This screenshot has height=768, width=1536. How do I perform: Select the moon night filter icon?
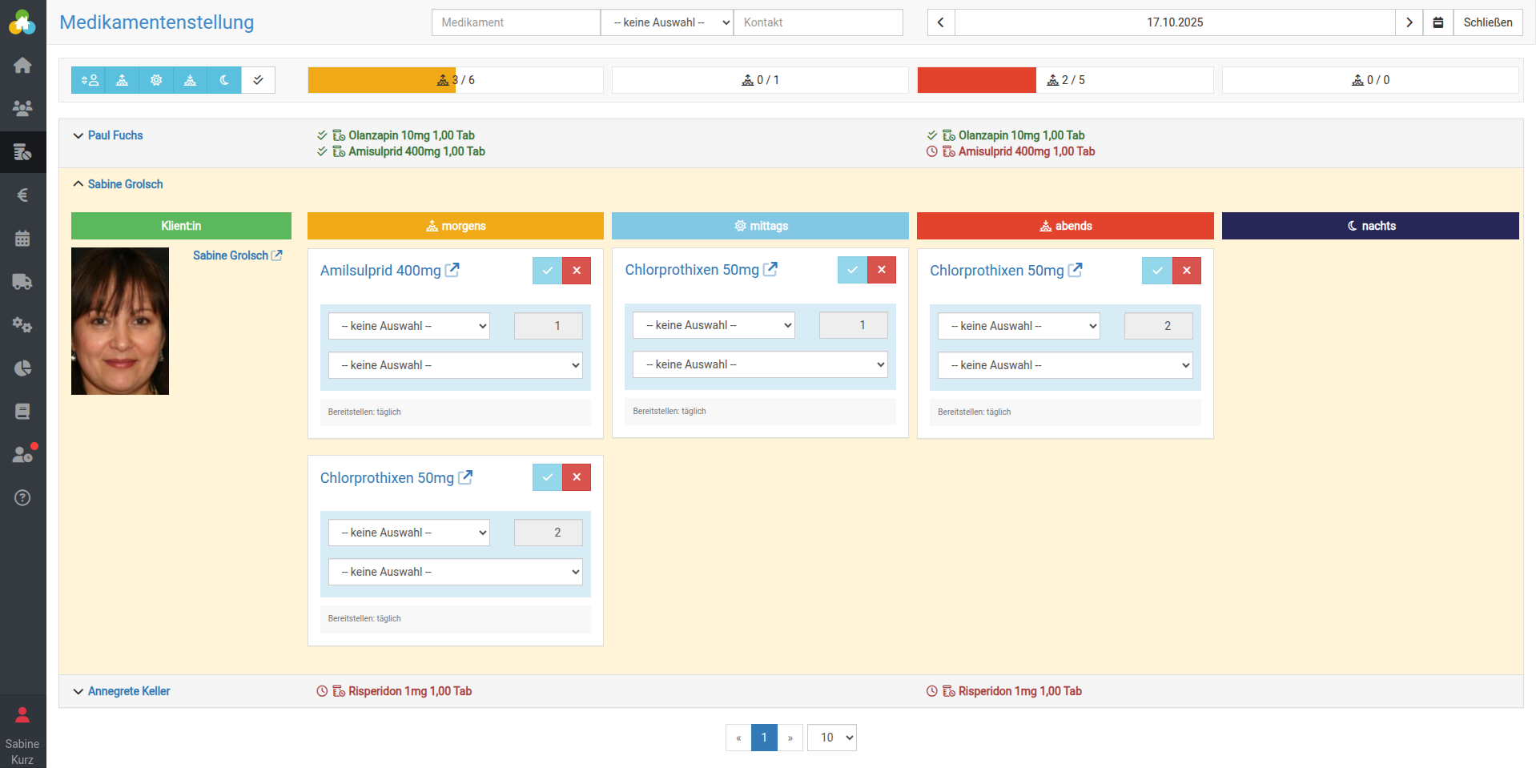pyautogui.click(x=224, y=80)
